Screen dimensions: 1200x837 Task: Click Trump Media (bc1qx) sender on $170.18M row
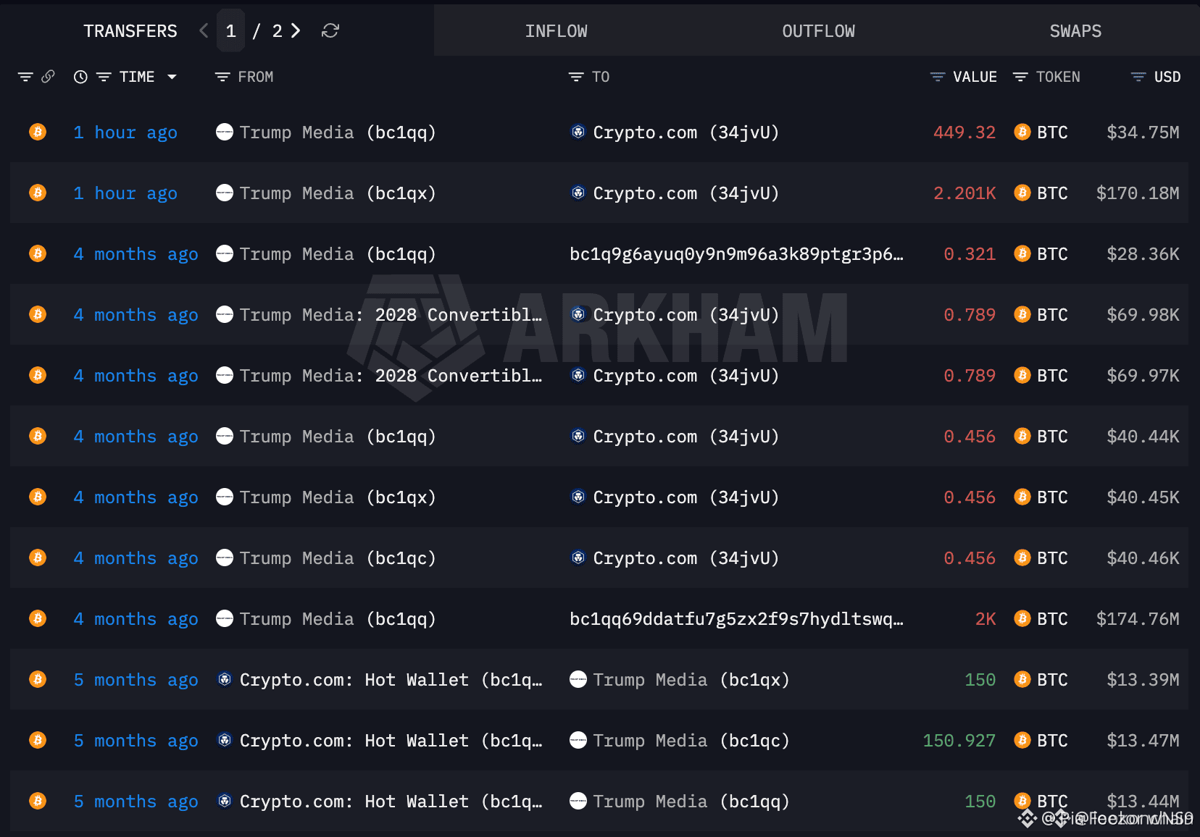click(x=338, y=193)
